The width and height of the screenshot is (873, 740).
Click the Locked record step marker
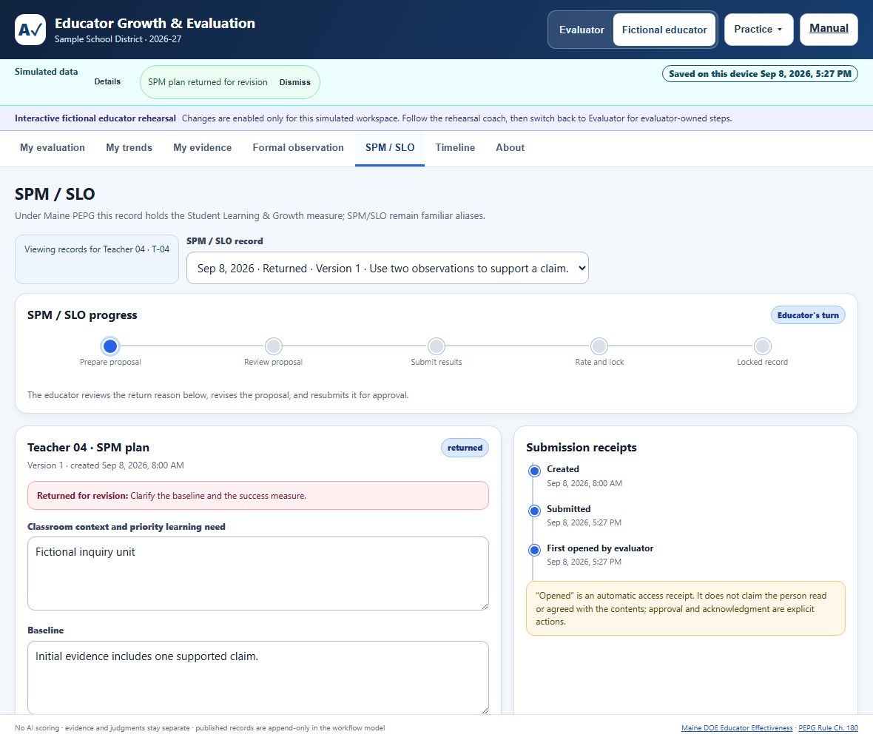tap(762, 346)
